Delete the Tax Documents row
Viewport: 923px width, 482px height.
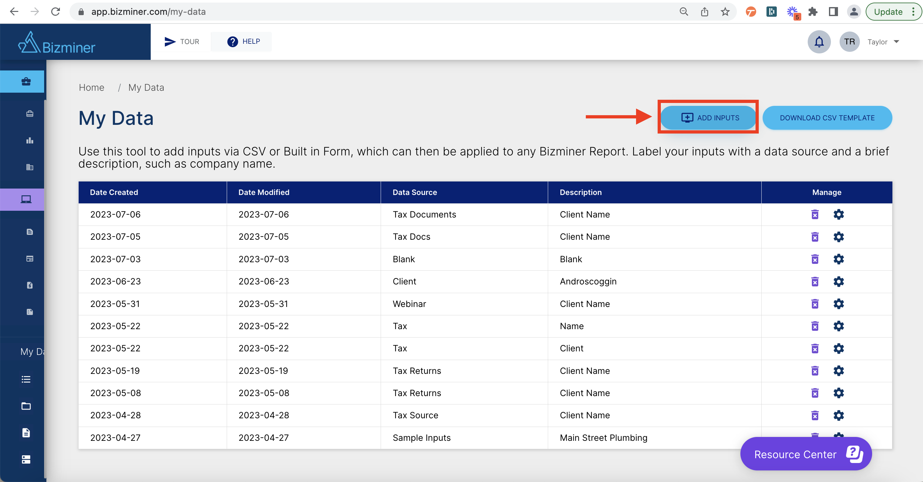pos(815,215)
